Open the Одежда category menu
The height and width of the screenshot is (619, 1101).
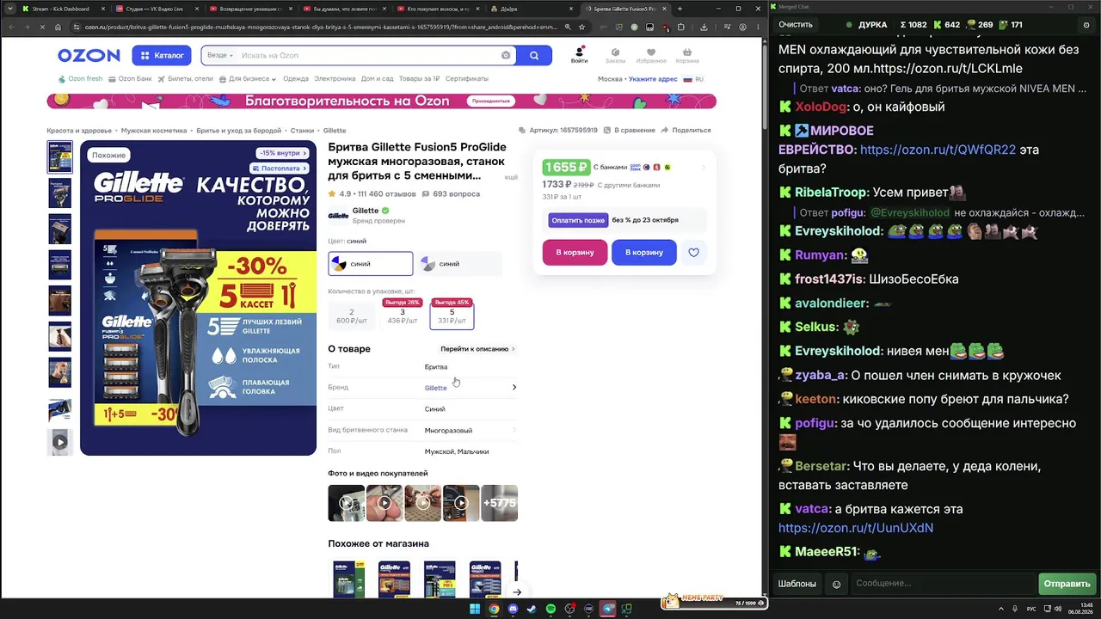295,79
